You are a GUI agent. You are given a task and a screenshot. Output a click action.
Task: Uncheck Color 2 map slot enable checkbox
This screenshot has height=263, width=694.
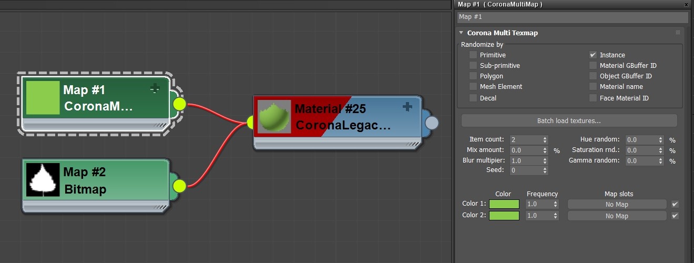[675, 216]
